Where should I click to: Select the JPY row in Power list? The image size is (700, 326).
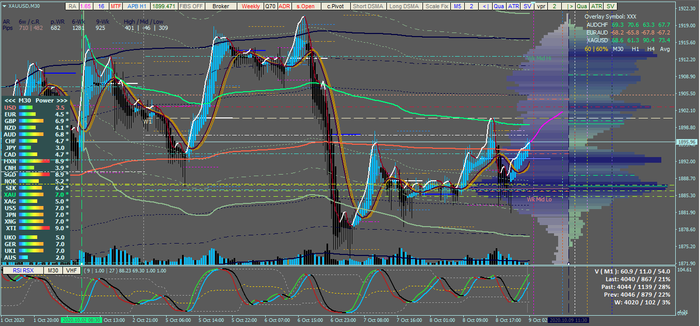(x=35, y=147)
